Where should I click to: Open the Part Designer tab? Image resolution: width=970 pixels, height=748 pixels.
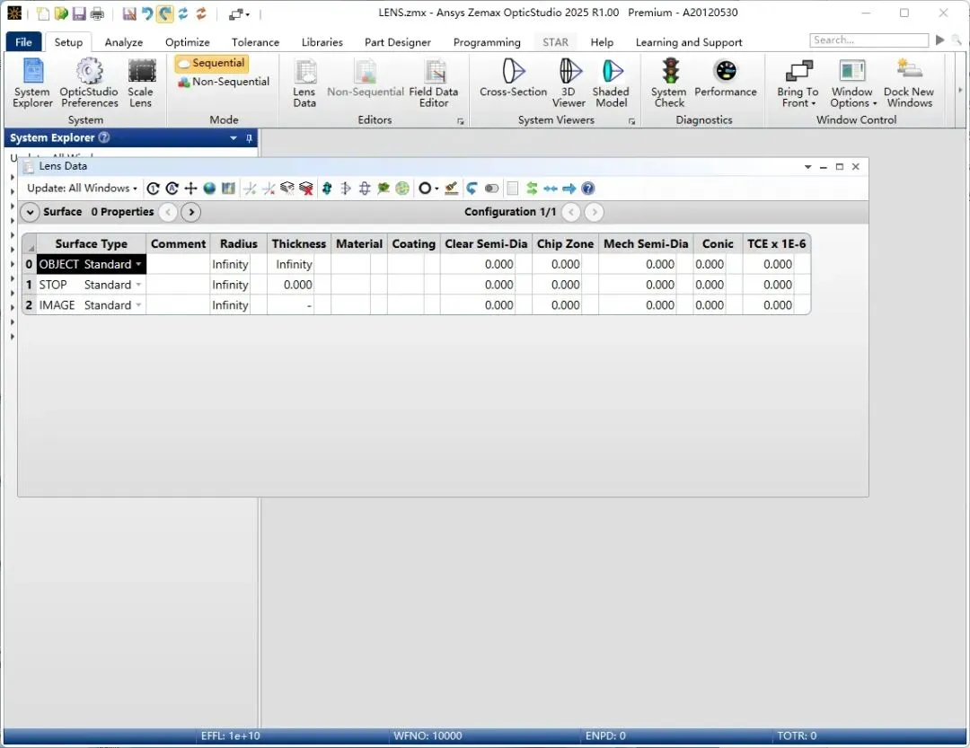tap(398, 42)
